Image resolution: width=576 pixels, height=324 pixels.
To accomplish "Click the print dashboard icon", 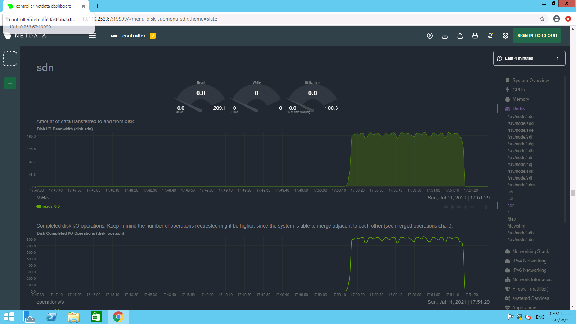I will pos(475,36).
